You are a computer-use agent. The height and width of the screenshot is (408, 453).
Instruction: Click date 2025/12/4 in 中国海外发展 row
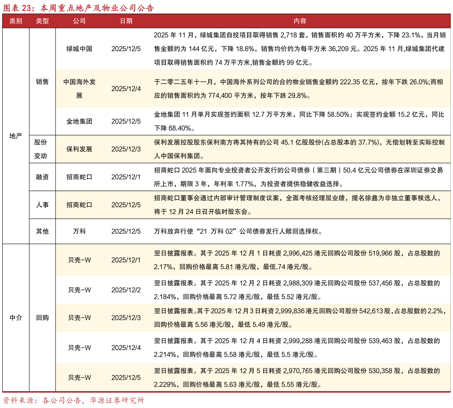(126, 89)
